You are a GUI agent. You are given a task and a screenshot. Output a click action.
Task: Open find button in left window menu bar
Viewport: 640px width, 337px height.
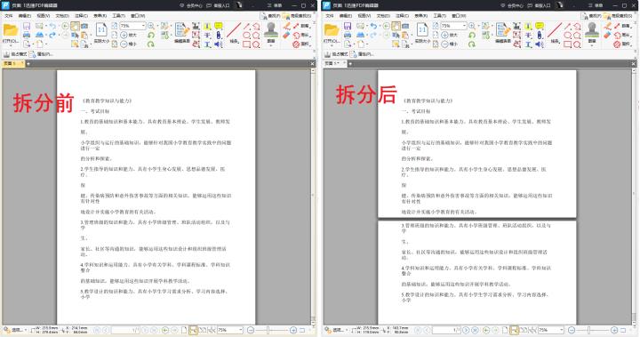click(x=270, y=15)
